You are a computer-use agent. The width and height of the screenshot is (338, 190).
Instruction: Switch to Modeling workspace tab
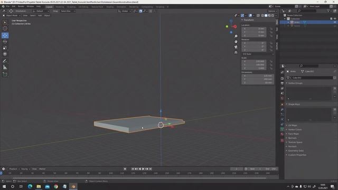tap(60, 7)
